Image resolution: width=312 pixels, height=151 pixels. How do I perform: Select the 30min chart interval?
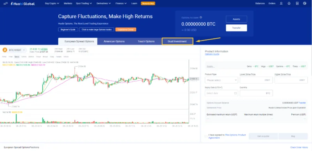click(31, 57)
